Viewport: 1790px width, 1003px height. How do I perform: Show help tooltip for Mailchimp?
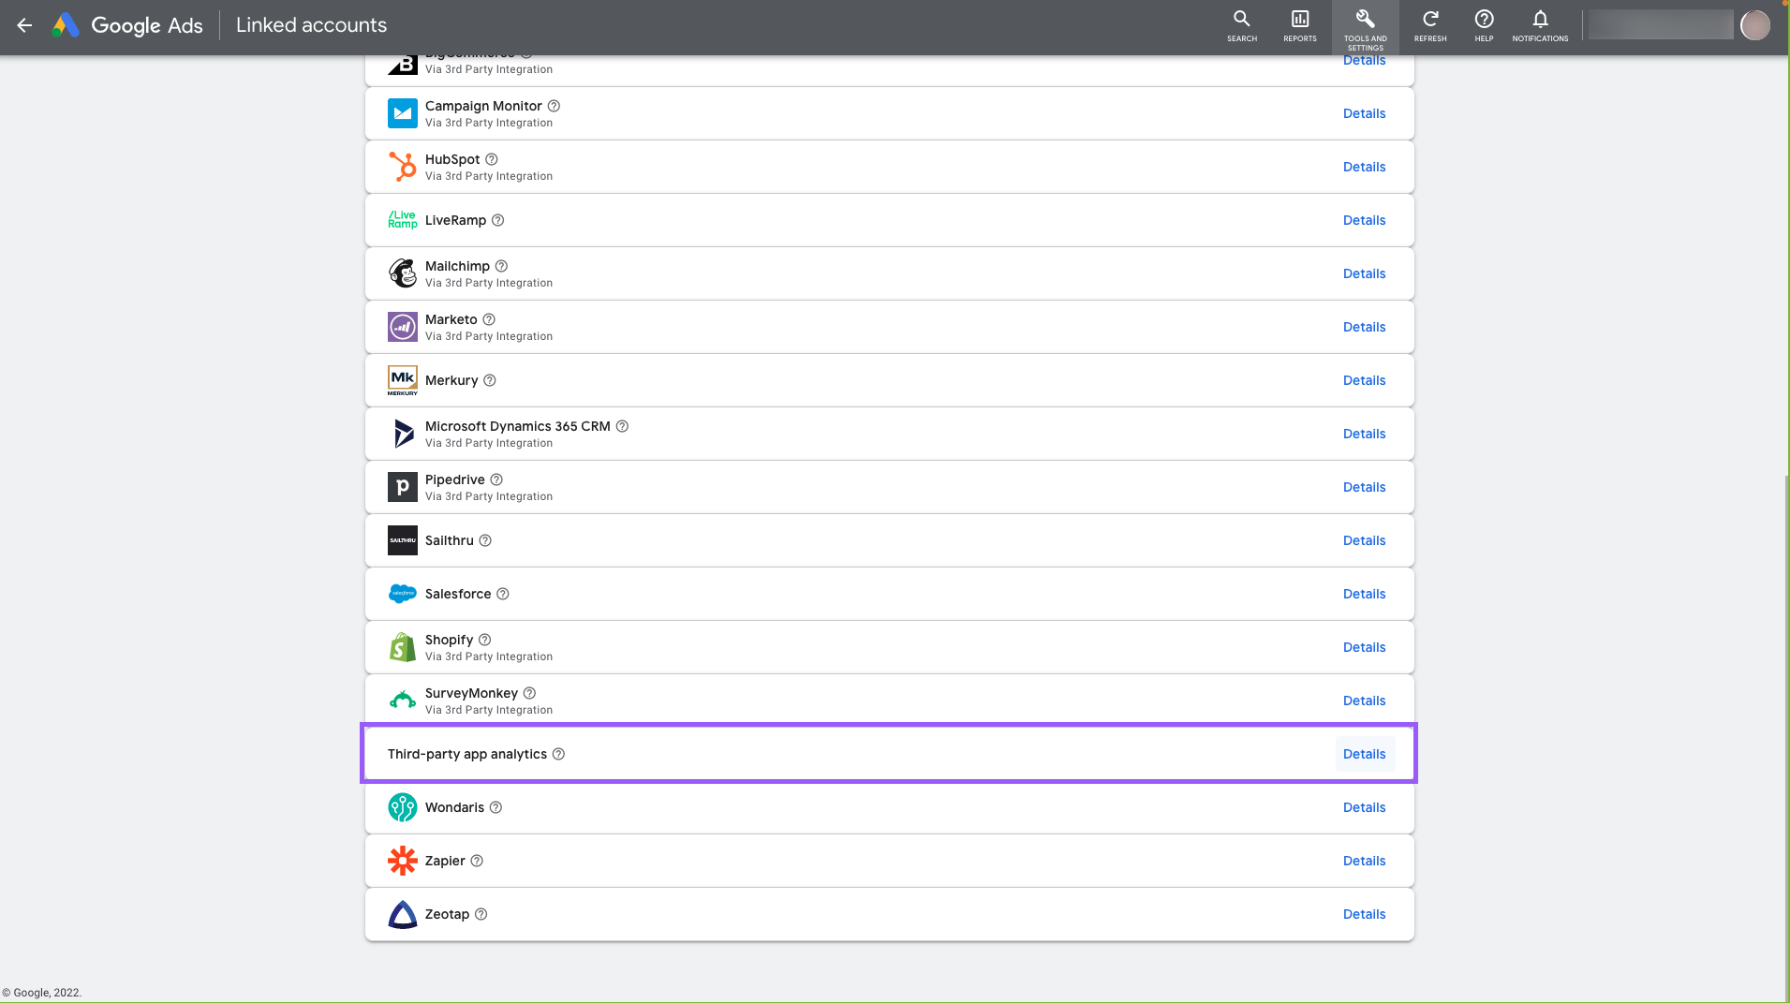pos(501,266)
